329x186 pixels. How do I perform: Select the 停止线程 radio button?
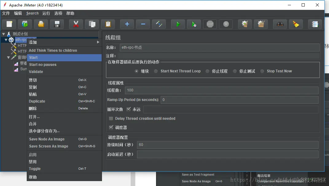(207, 71)
